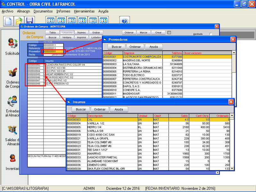Select the HIERRO 1/4 row in Insumos

tap(148, 127)
